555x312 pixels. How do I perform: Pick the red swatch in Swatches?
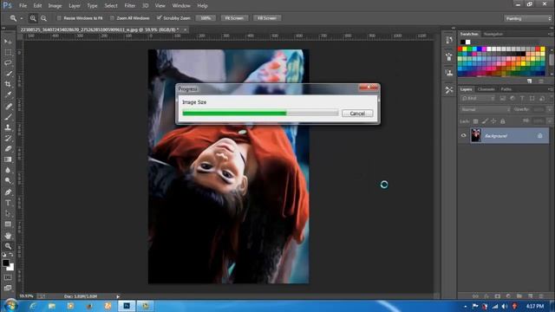[460, 49]
